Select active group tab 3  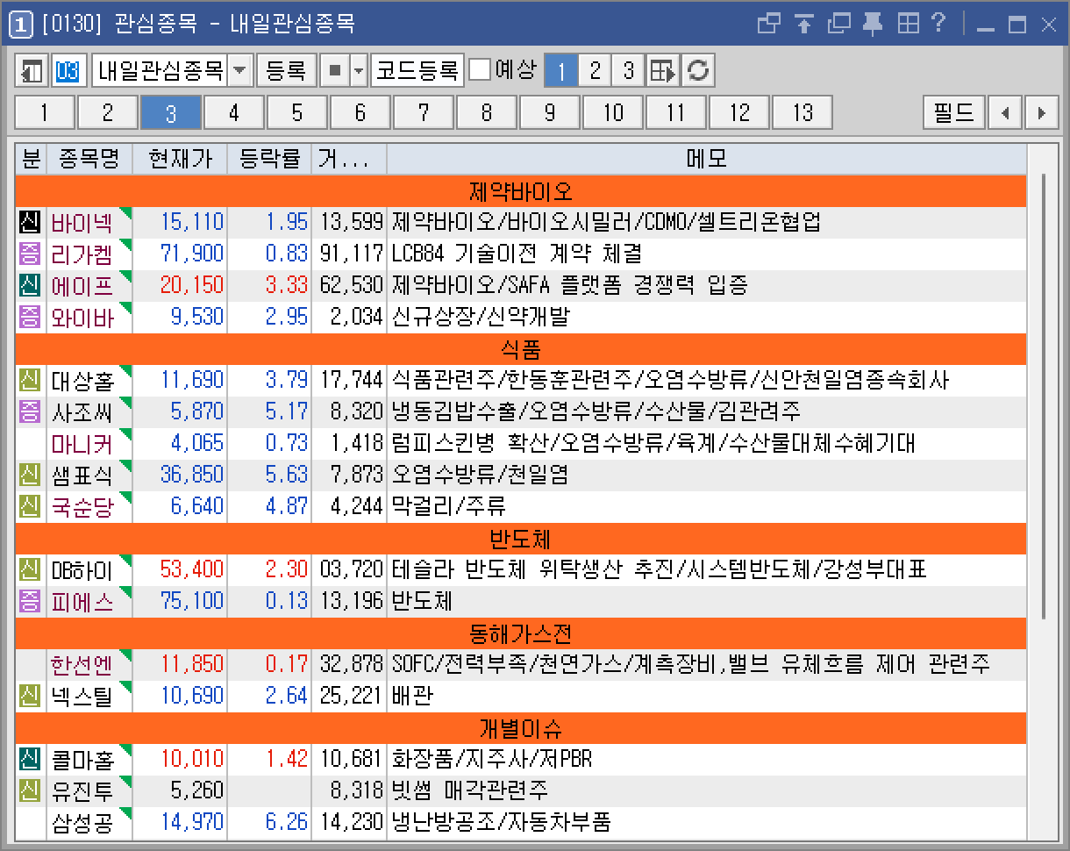[171, 113]
